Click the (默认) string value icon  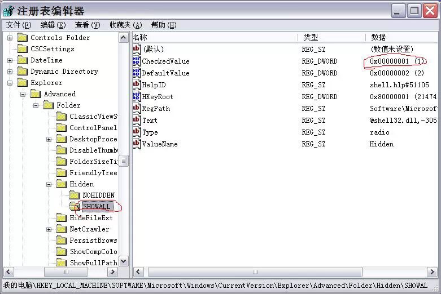[137, 49]
